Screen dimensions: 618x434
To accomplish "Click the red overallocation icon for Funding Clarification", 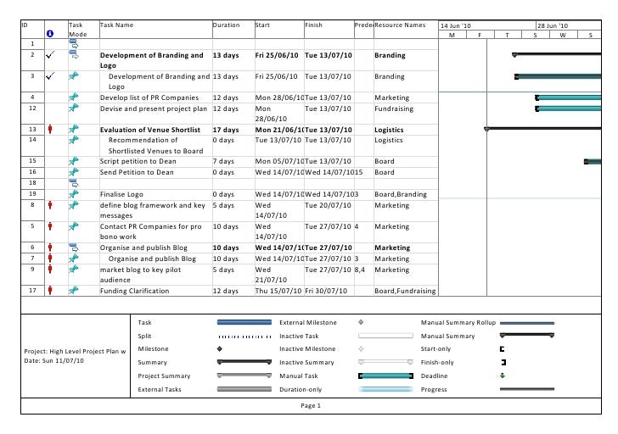I will click(50, 291).
